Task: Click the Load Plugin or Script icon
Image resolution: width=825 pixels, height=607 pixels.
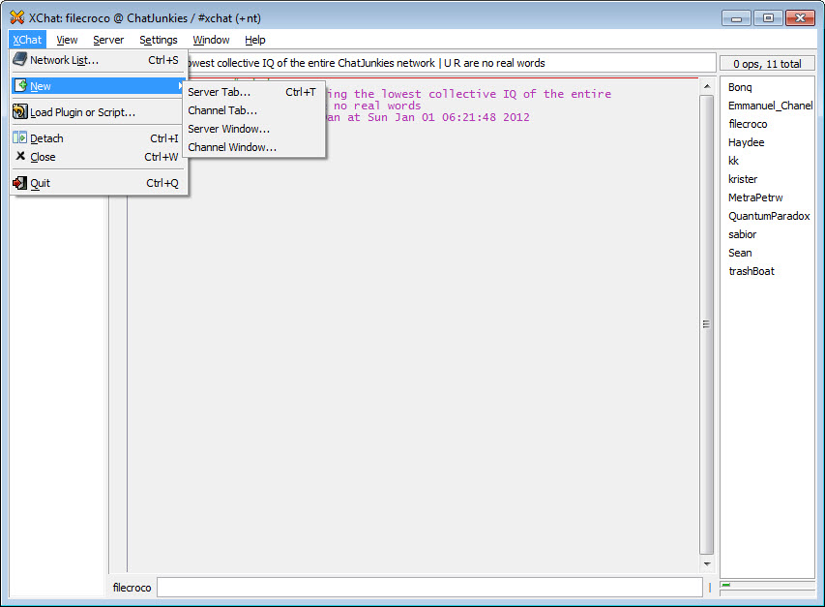Action: coord(20,111)
